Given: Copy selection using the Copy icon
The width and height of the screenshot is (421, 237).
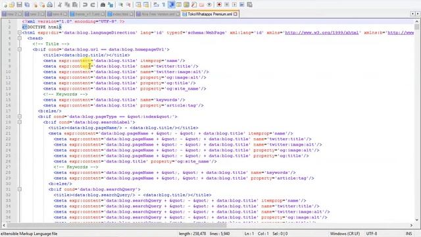Looking at the screenshot, I should click(67, 5).
